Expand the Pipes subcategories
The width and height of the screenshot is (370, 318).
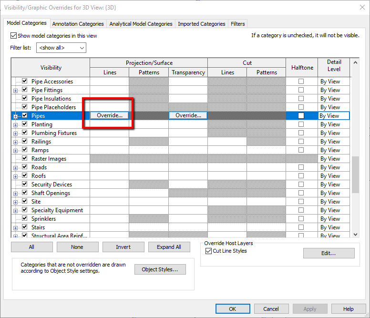tap(16, 116)
